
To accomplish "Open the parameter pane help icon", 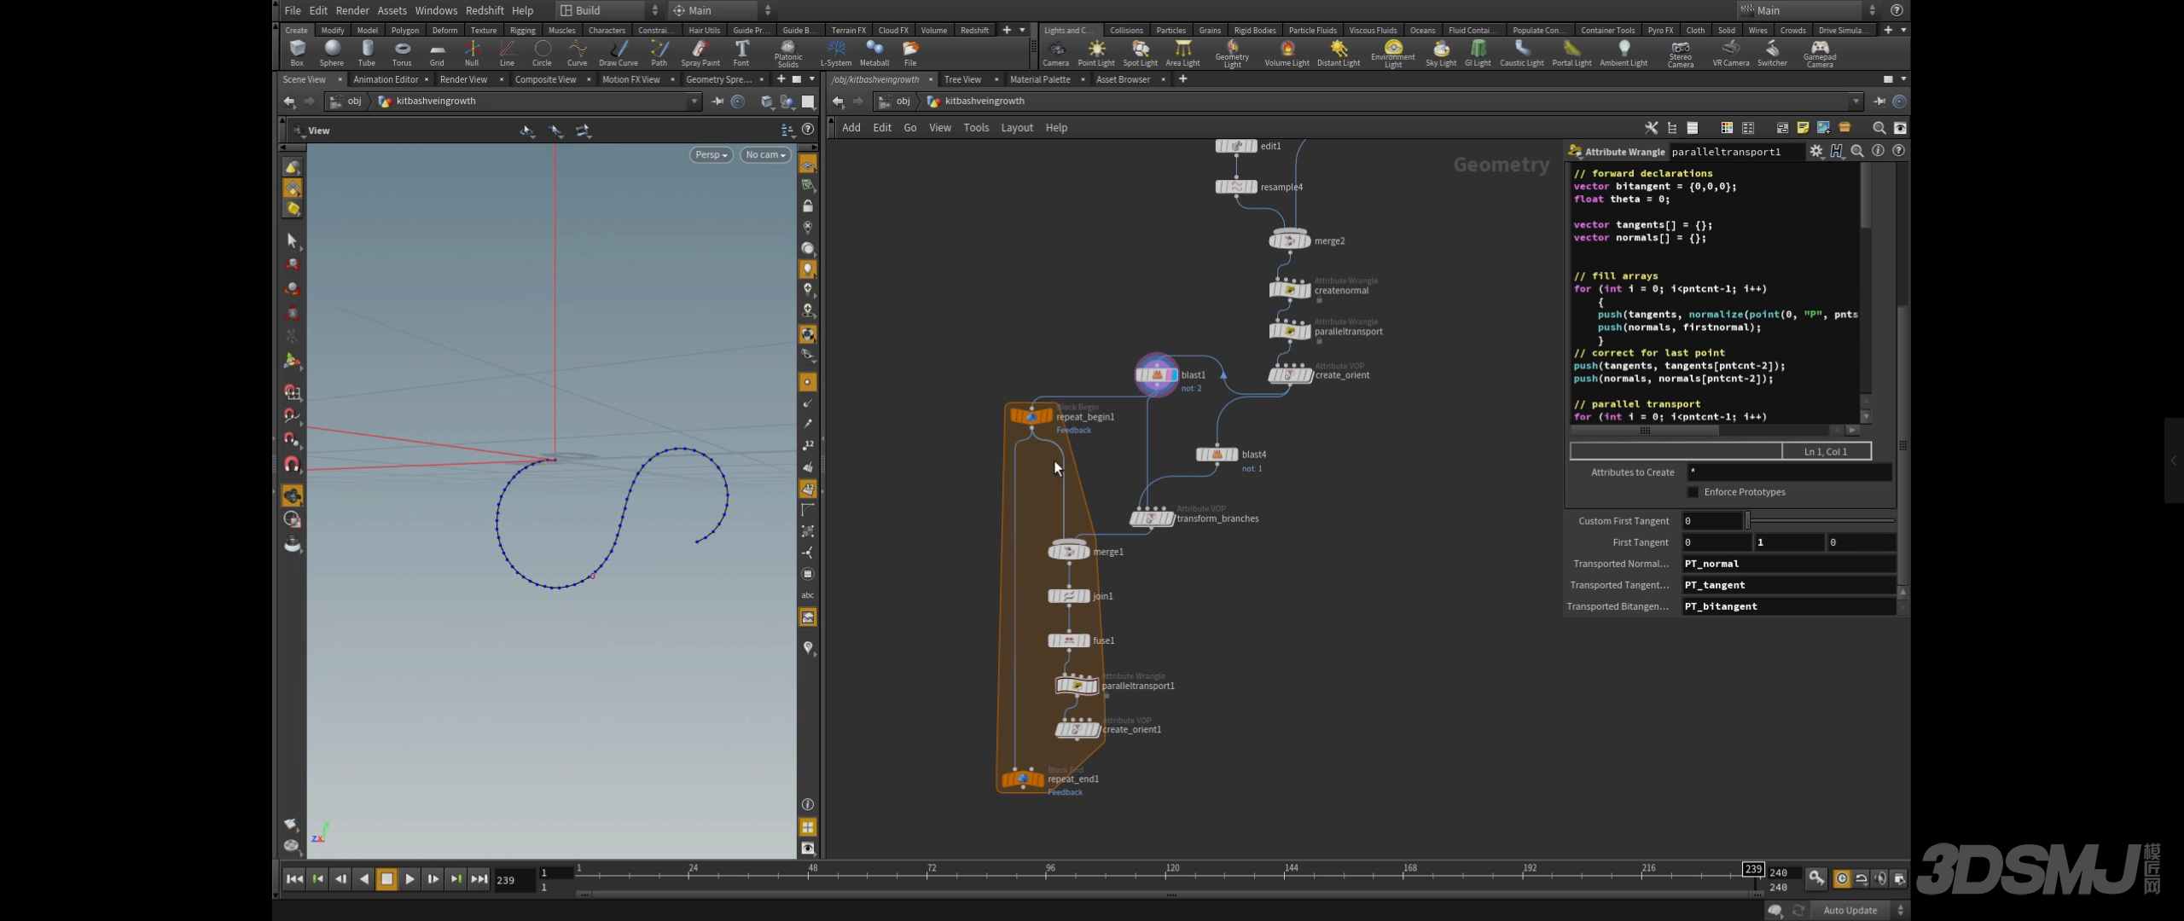I will [1898, 151].
